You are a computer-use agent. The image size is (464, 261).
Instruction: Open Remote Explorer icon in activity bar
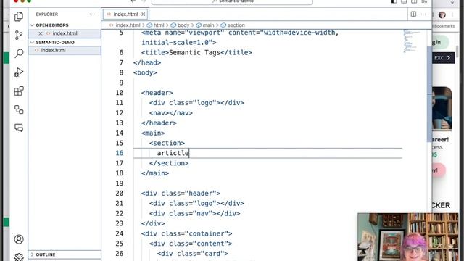[x=19, y=109]
